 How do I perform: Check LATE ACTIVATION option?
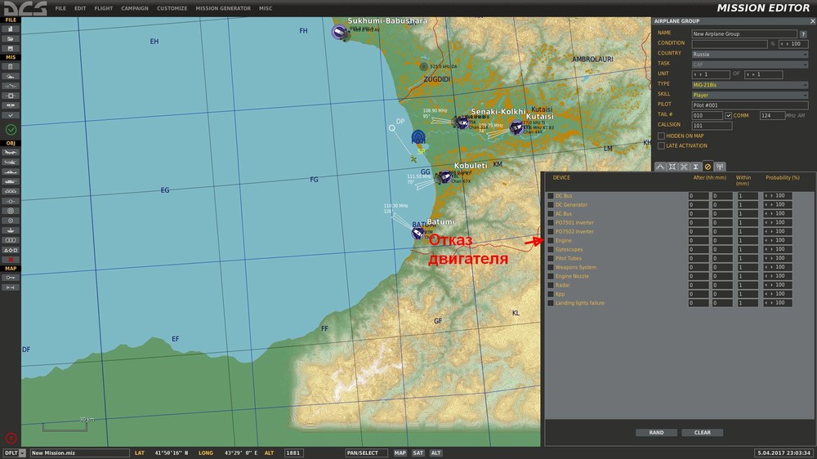[x=661, y=146]
